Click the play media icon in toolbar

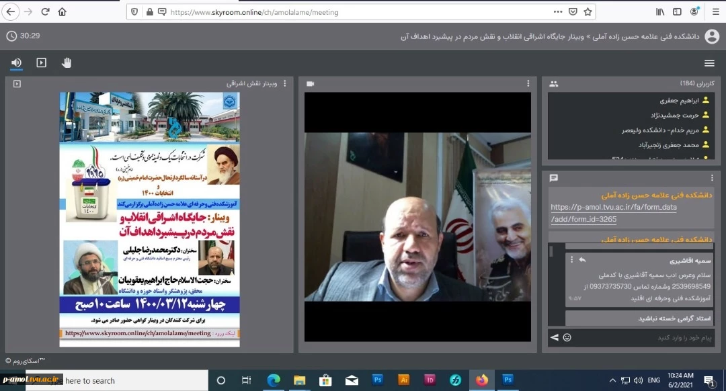[42, 62]
